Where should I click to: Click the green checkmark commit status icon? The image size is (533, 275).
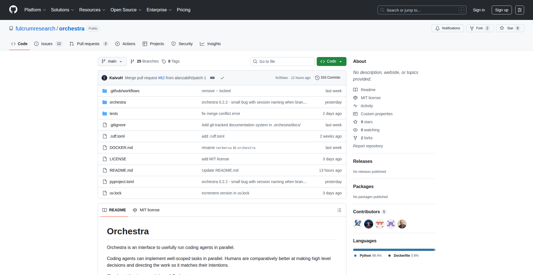click(222, 78)
